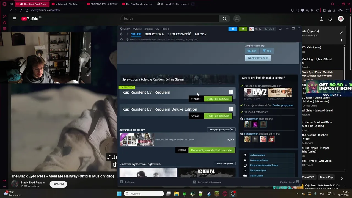Open Sprawdź całą kolekcję Resident Evil banner
352x198 pixels.
pyautogui.click(x=177, y=79)
